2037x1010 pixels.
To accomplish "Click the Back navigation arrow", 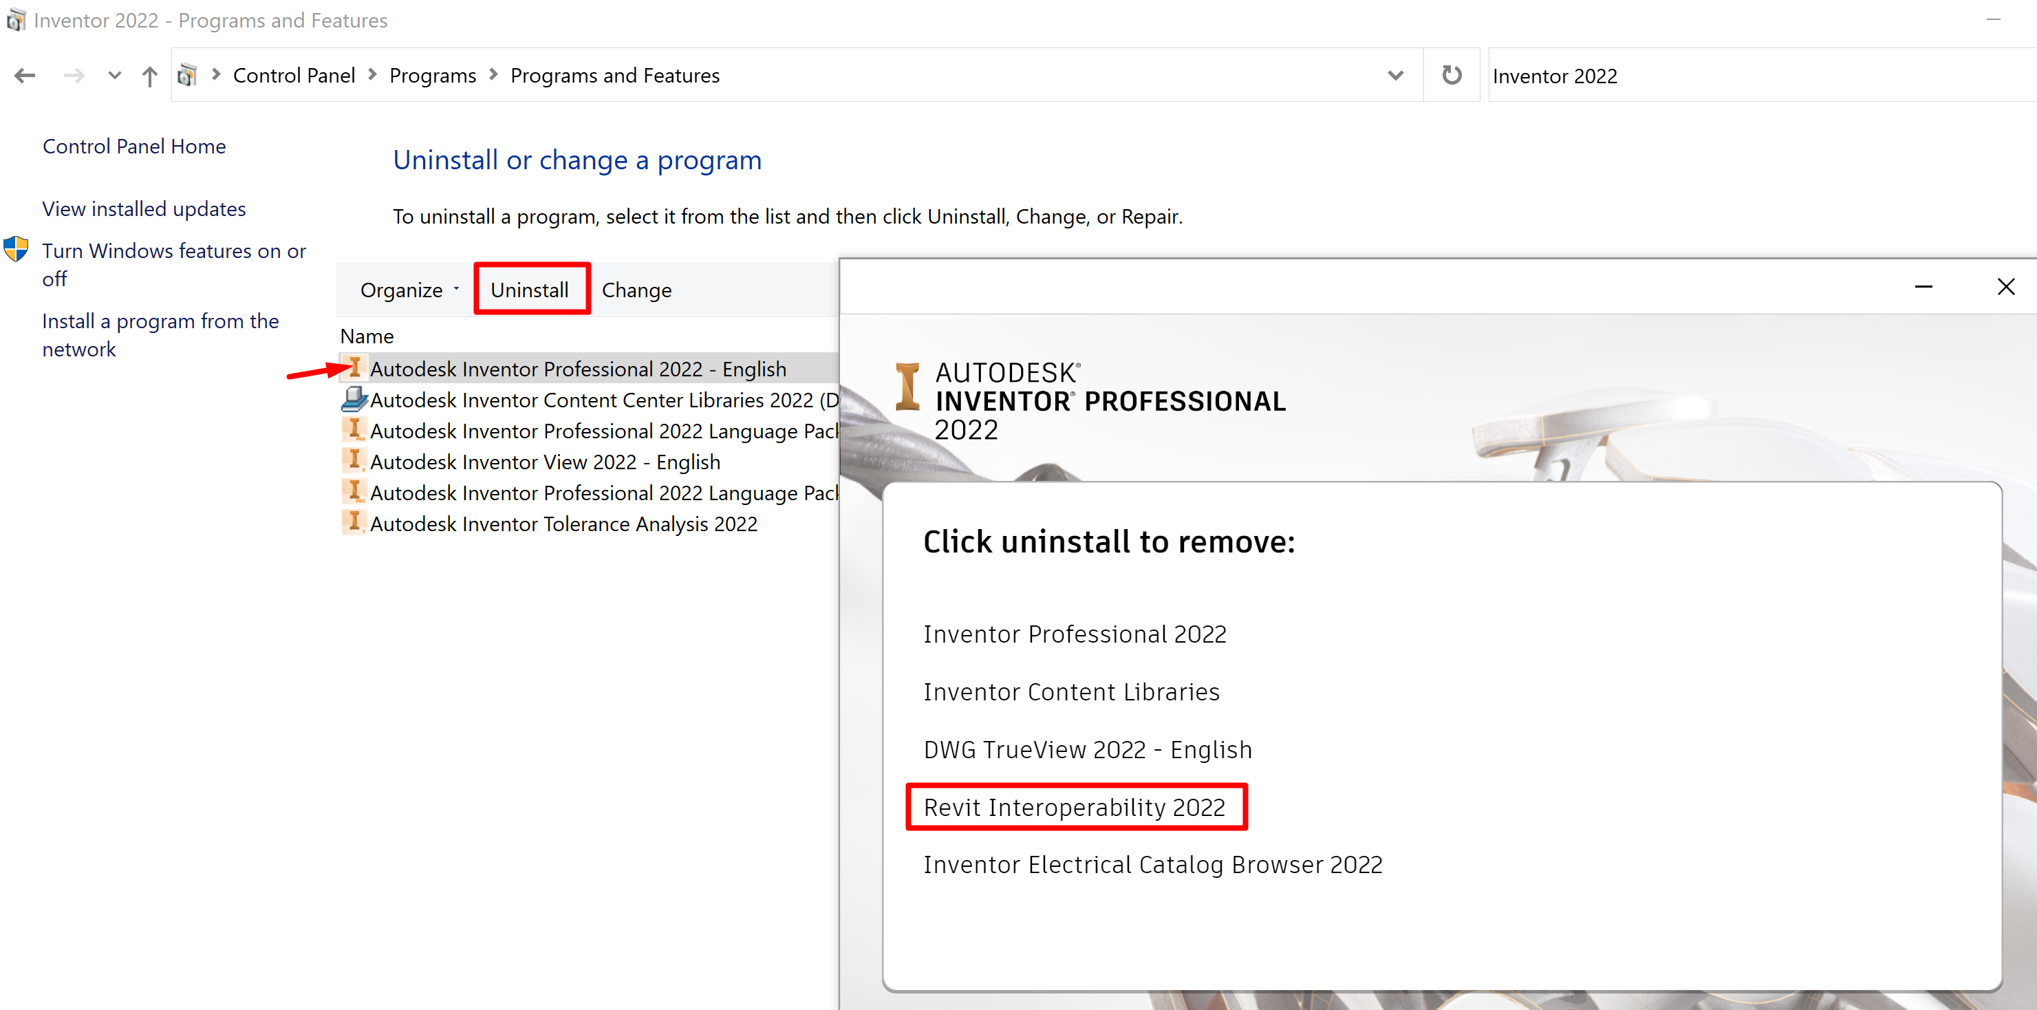I will click(25, 76).
